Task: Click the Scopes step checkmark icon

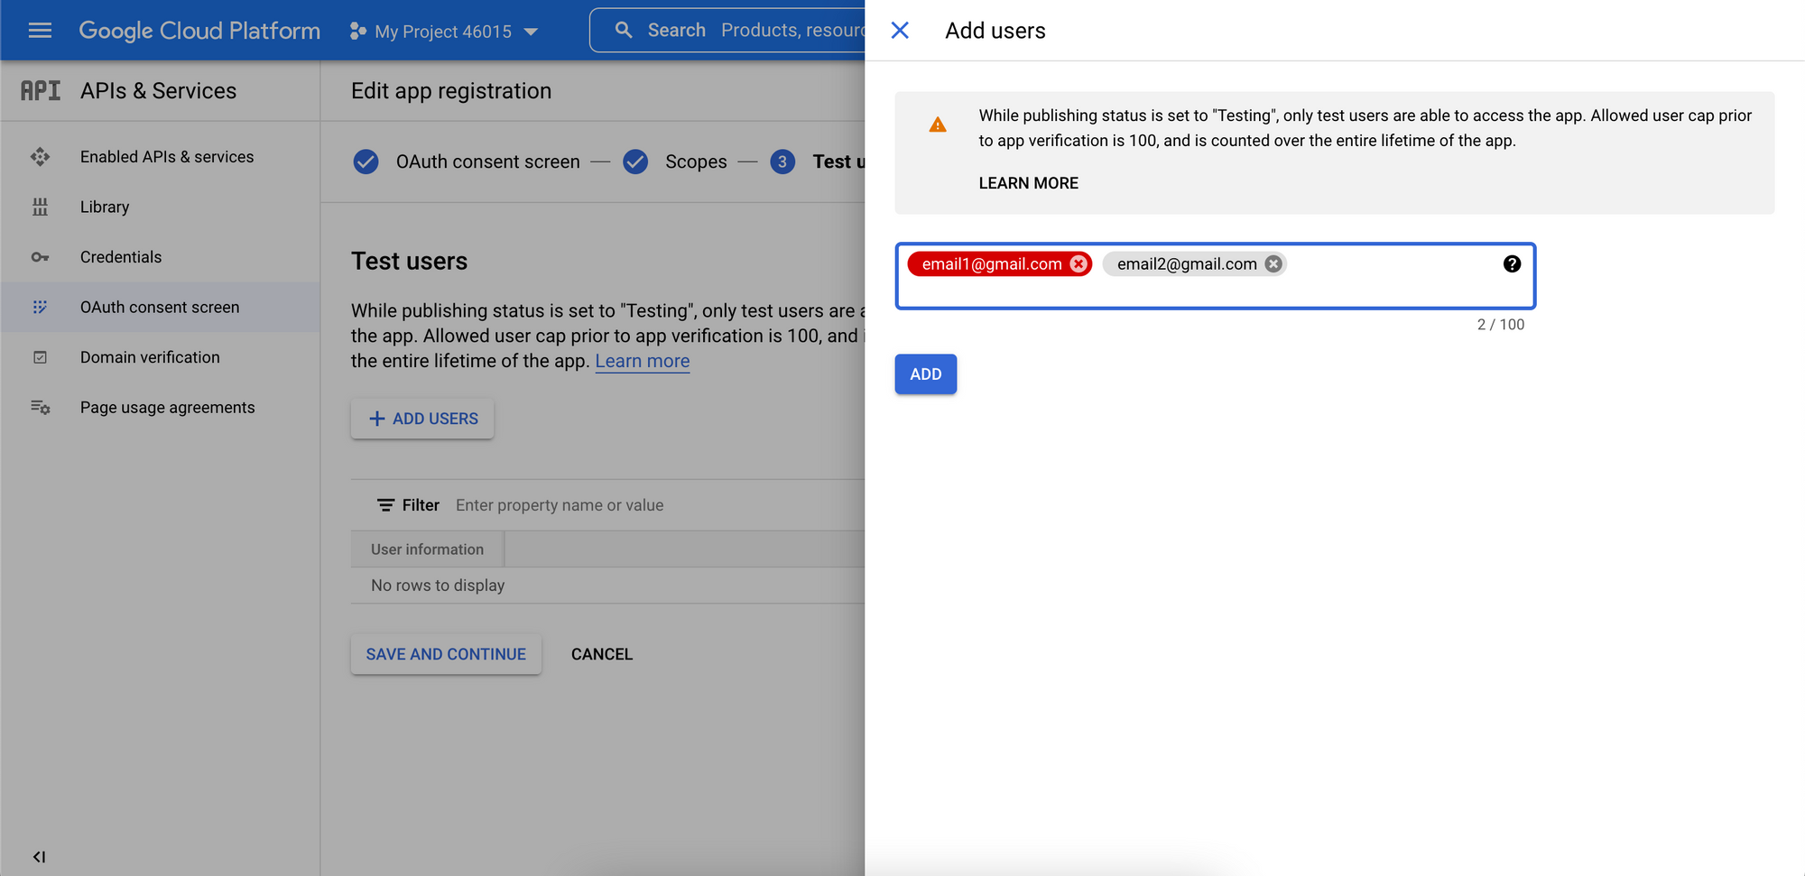Action: pos(635,161)
